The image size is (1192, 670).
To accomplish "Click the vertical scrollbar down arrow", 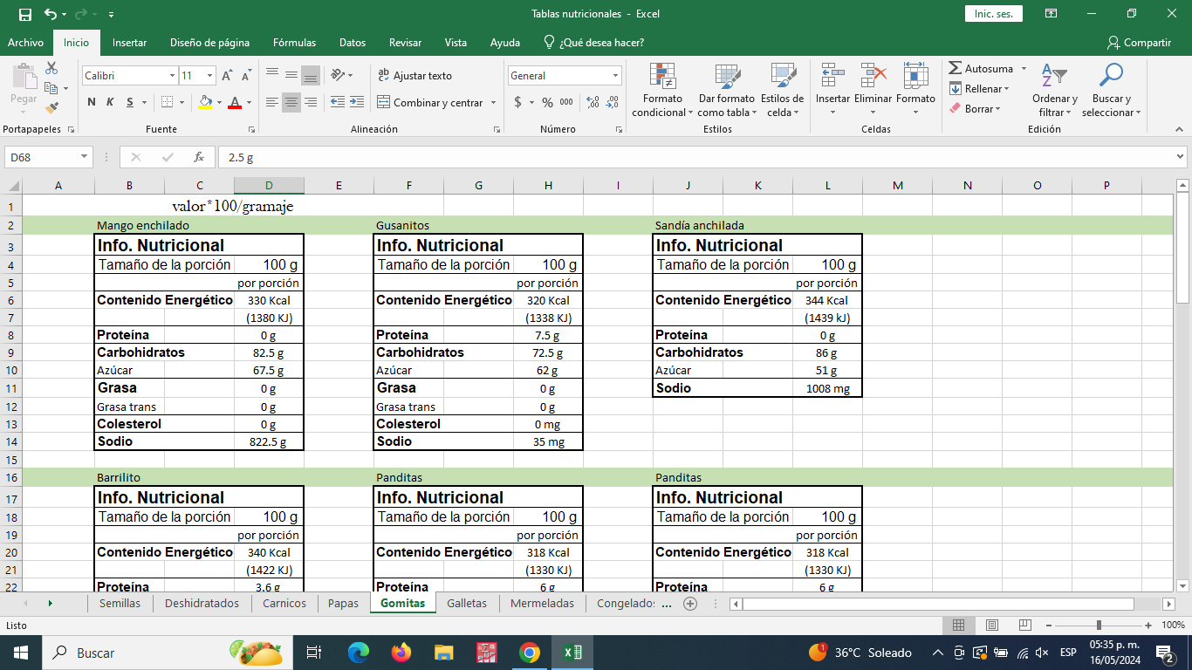I will tap(1182, 586).
